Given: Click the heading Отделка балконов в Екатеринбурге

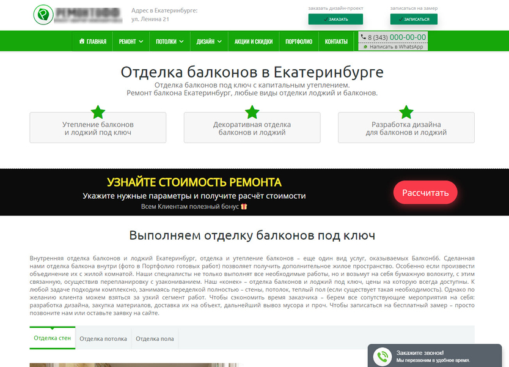Looking at the screenshot, I should (x=252, y=72).
